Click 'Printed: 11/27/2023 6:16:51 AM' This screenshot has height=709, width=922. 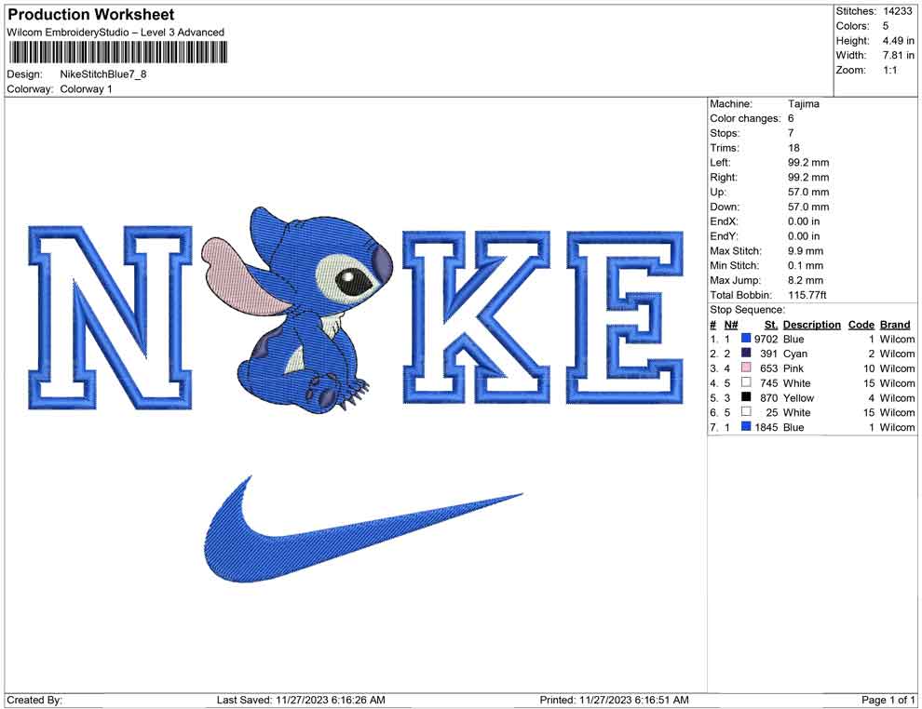[x=615, y=700]
